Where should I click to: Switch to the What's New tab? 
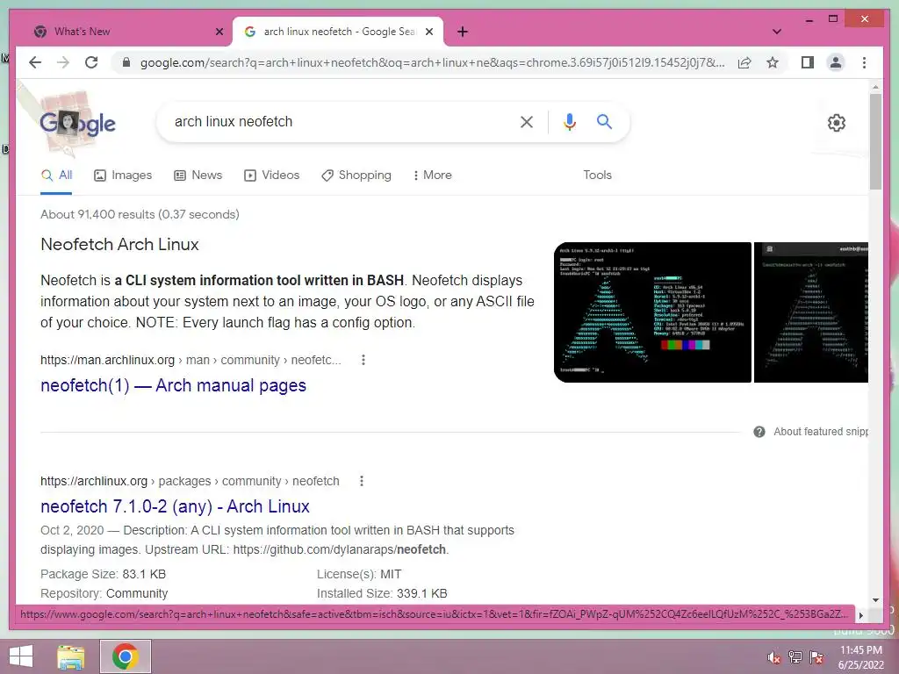pyautogui.click(x=123, y=32)
